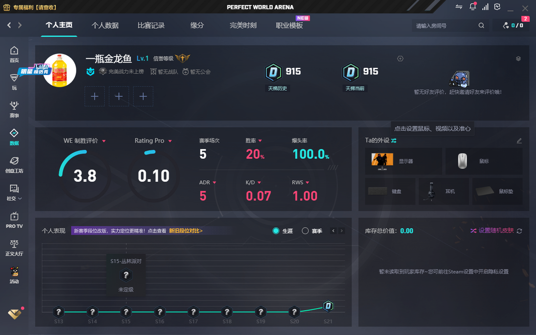Click the transfer arrows icon in title bar

click(459, 7)
